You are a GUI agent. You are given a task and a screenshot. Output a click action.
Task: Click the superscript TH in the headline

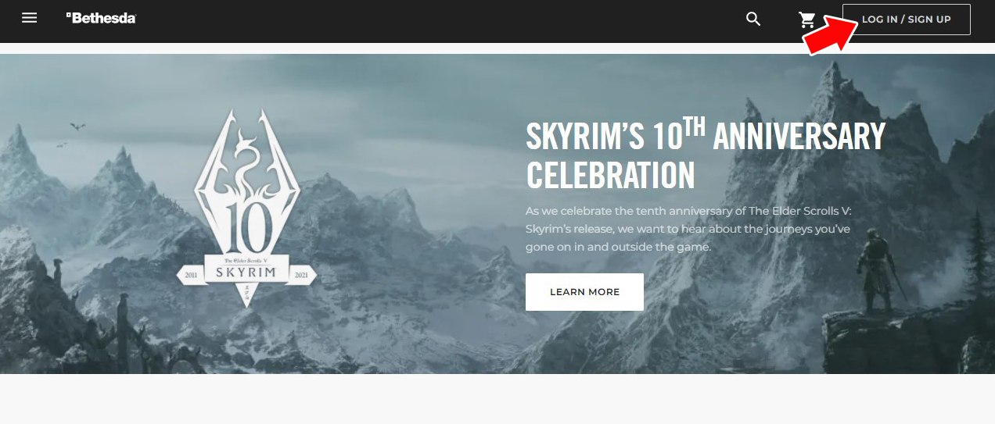point(695,125)
